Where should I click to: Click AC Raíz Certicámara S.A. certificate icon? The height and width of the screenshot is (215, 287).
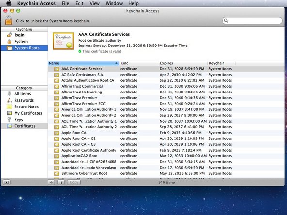coord(57,75)
